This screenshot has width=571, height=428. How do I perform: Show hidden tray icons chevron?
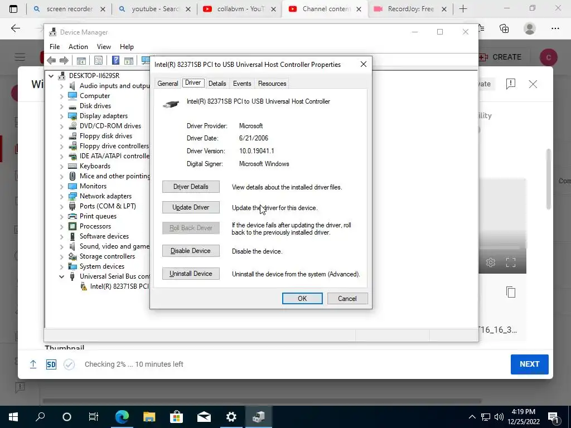(x=472, y=417)
